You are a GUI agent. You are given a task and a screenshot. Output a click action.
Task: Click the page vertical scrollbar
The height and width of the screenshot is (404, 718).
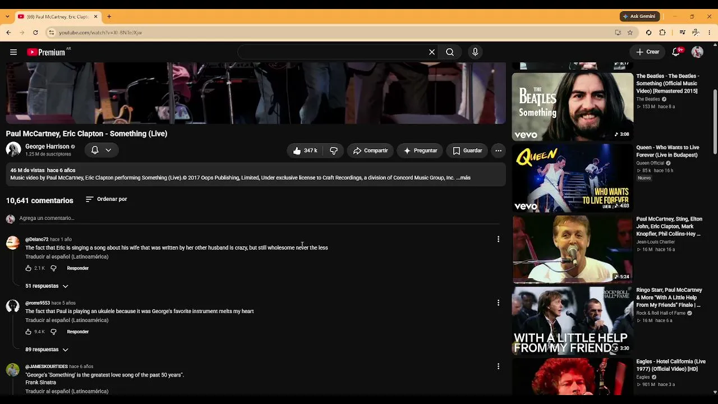pos(714,121)
